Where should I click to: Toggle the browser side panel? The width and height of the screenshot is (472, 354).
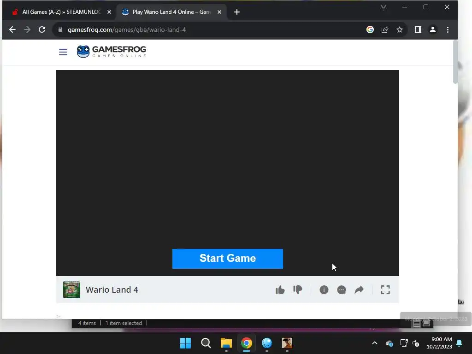pyautogui.click(x=418, y=29)
